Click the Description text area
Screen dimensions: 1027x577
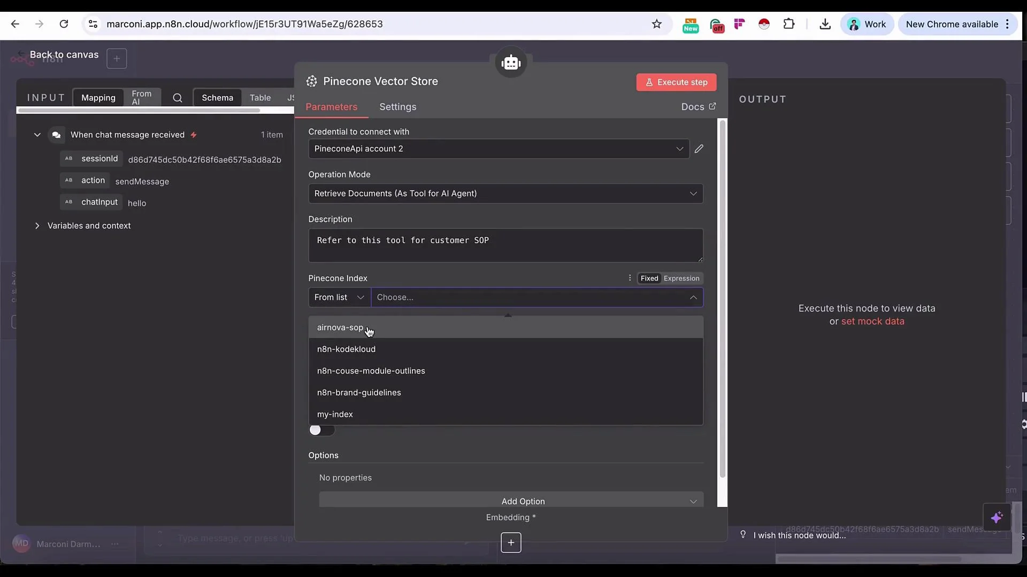[x=505, y=245]
